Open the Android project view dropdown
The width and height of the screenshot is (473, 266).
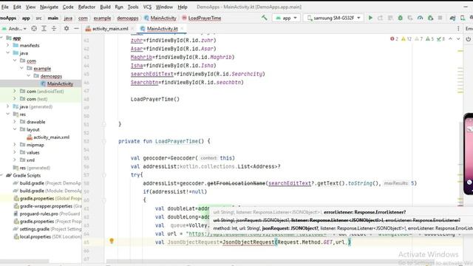click(x=15, y=29)
